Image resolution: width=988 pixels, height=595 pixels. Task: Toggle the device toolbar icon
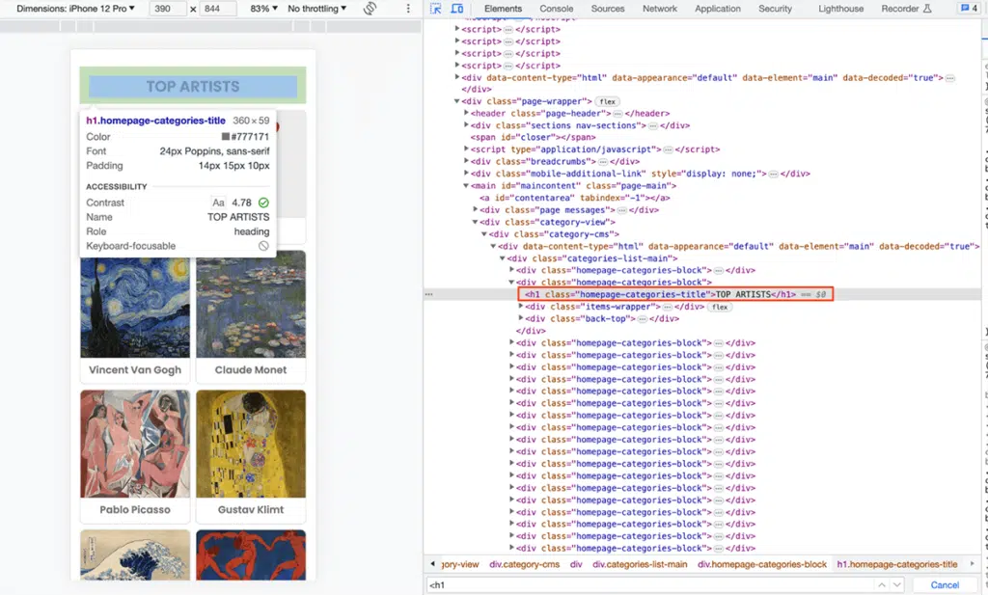coord(457,8)
